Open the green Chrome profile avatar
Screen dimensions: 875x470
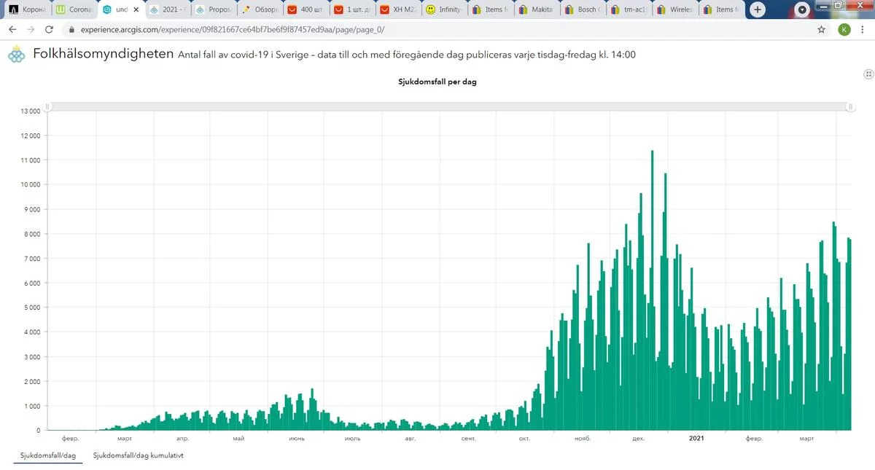tap(844, 30)
